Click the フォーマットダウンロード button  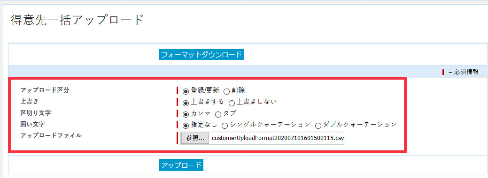[201, 54]
